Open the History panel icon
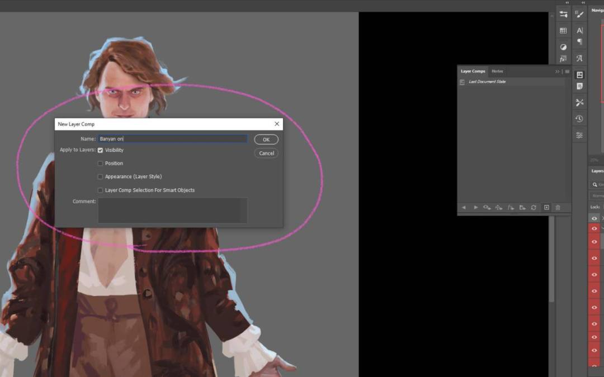604x377 pixels. 579,118
